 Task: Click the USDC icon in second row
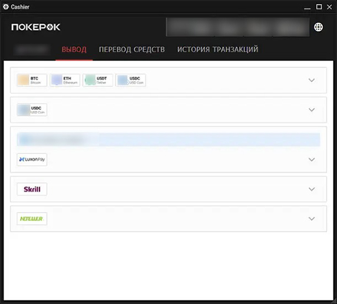[32, 110]
